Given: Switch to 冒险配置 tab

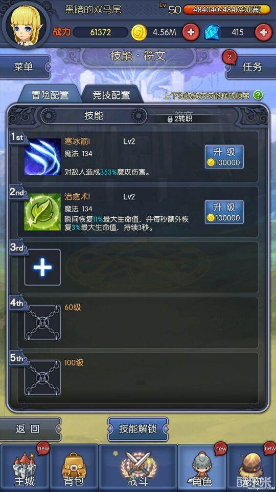Looking at the screenshot, I should [x=50, y=95].
